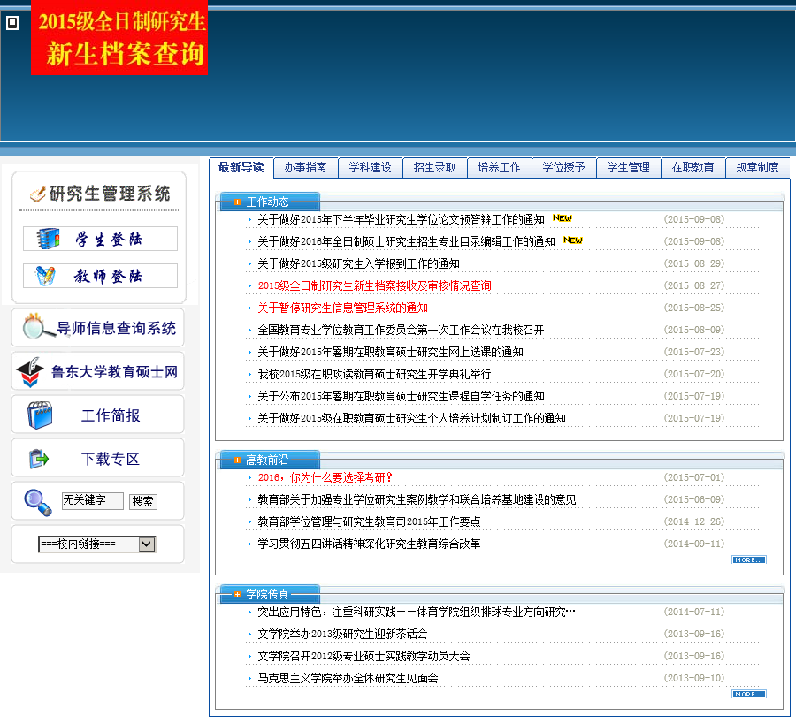Click the MORE icon in 学院传真 section

click(x=749, y=694)
